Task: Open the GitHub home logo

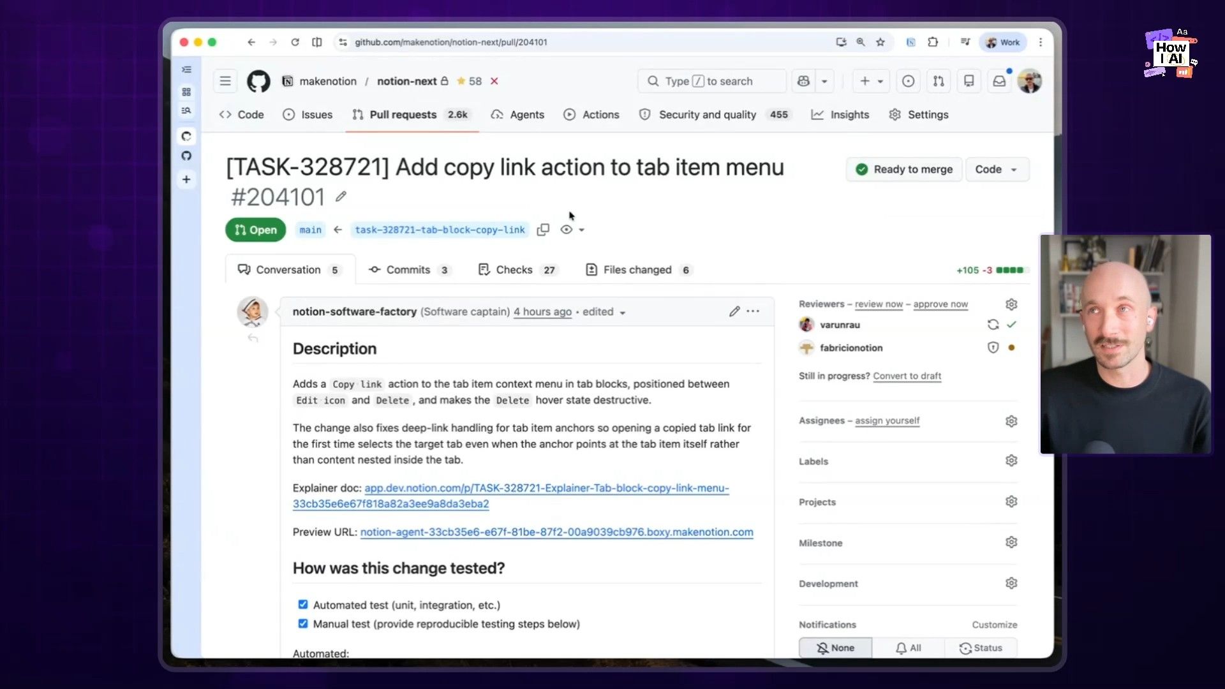Action: click(258, 81)
